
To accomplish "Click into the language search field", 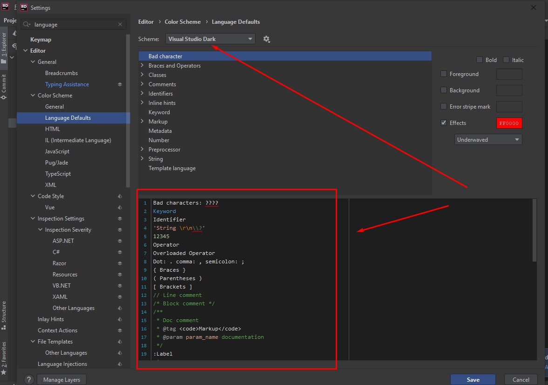I will click(74, 25).
